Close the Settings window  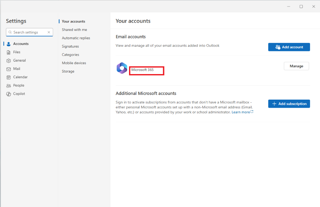pos(314,7)
